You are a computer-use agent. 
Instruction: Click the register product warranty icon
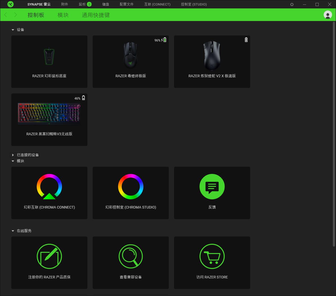tap(49, 256)
